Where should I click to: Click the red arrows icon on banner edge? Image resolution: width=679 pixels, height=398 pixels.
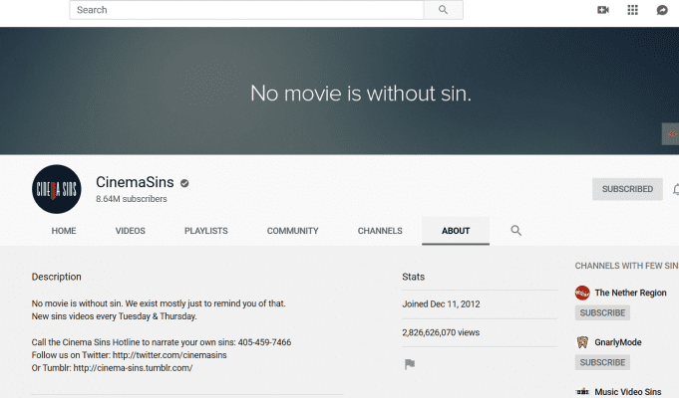tap(672, 134)
